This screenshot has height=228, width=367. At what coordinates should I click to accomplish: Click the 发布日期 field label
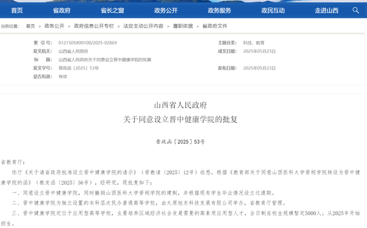pyautogui.click(x=227, y=68)
